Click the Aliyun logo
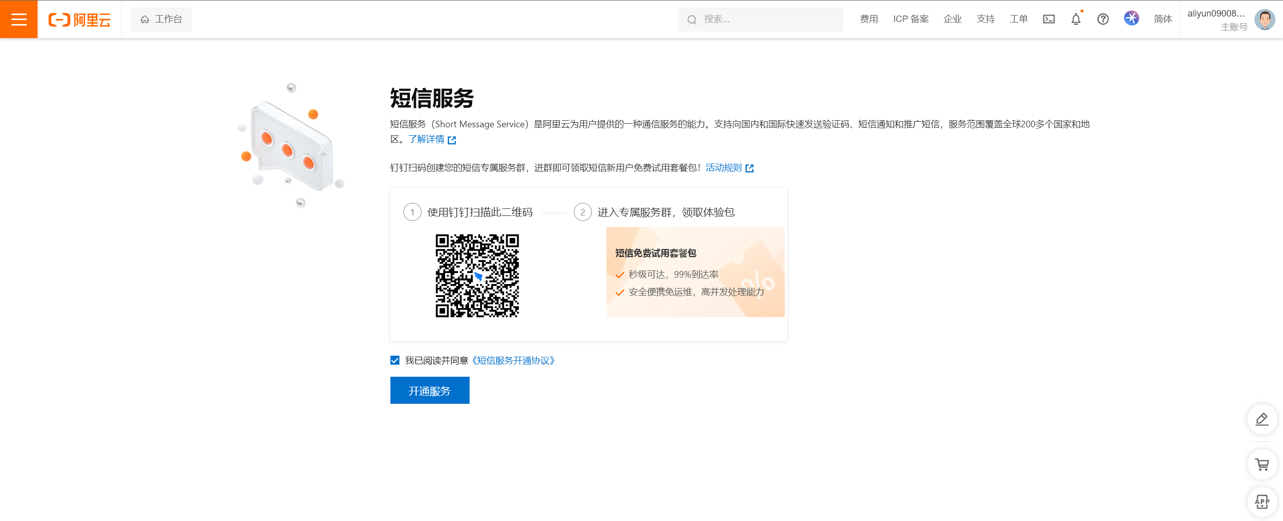The width and height of the screenshot is (1283, 521). point(79,20)
